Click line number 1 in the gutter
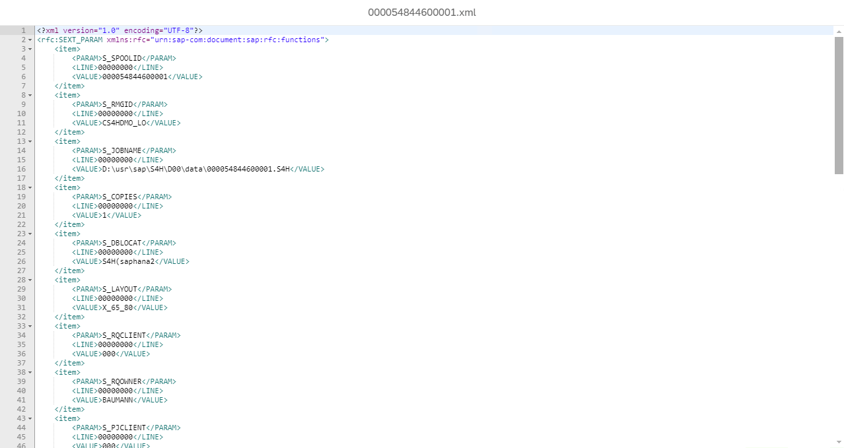The image size is (844, 448). click(x=24, y=30)
